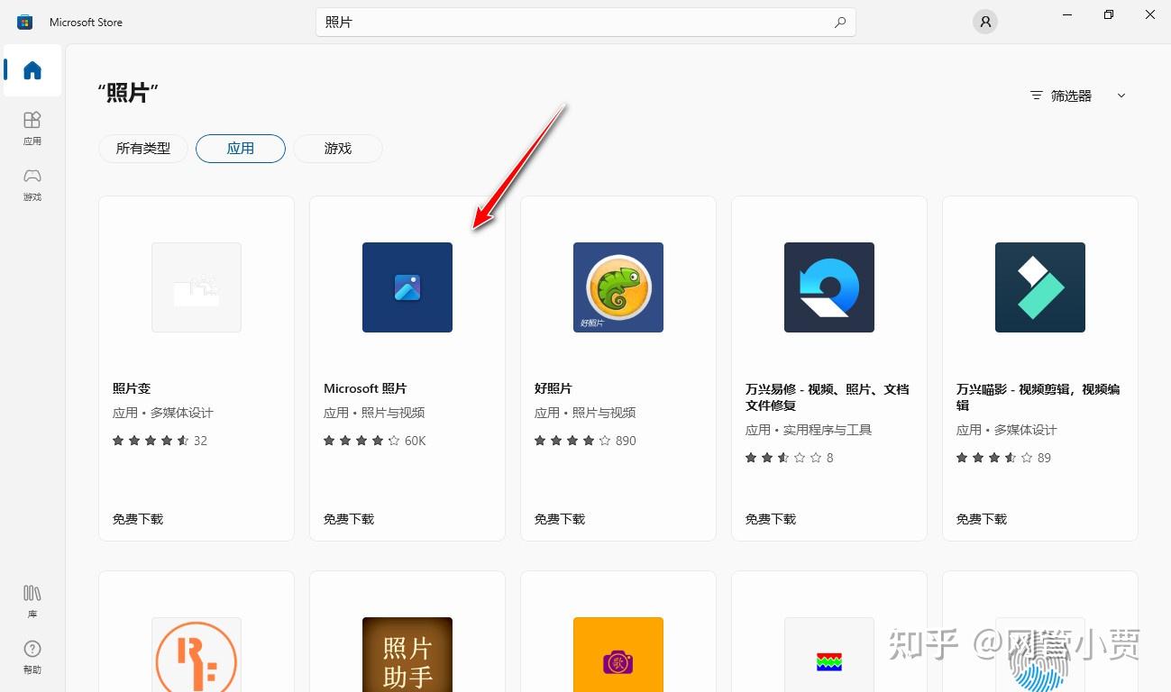Select the 应用 filter tab
The height and width of the screenshot is (692, 1171).
point(241,149)
